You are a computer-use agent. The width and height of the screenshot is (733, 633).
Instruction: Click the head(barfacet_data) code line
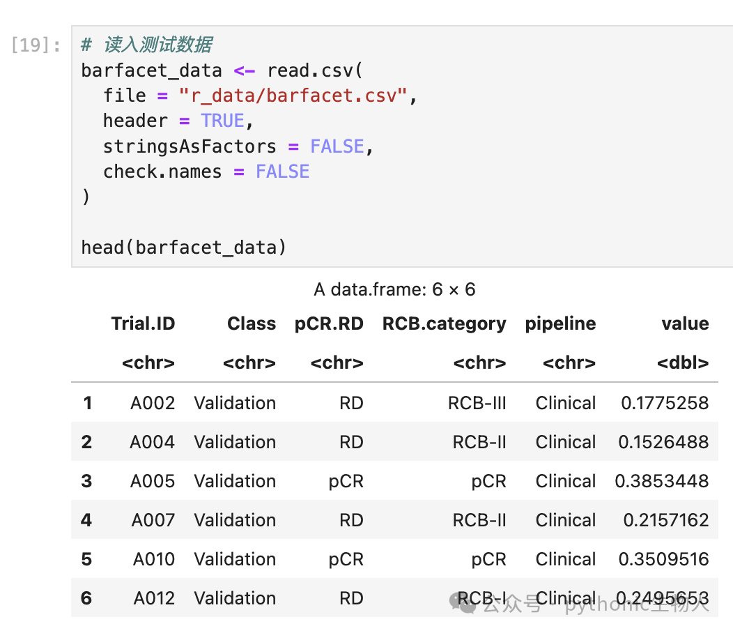[183, 247]
